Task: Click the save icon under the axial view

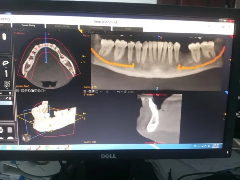Action: tap(18, 91)
